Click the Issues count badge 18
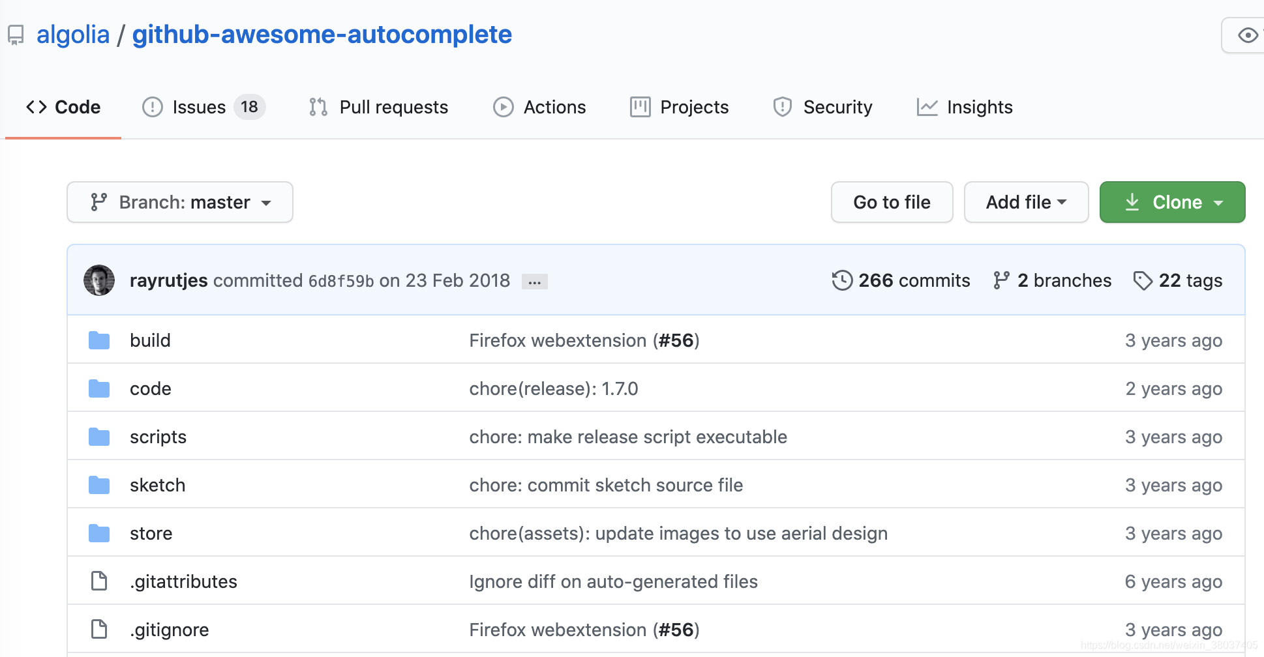 click(249, 107)
